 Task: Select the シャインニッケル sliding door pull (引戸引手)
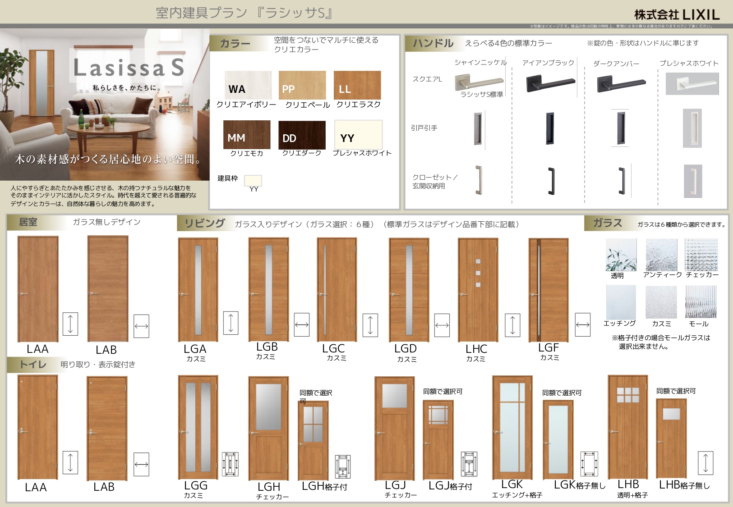pos(478,129)
